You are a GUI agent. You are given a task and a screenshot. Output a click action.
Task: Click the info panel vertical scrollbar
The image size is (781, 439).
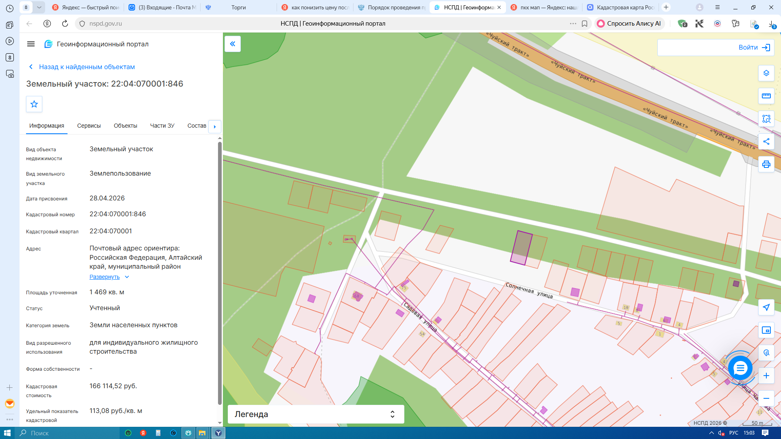coord(220,272)
